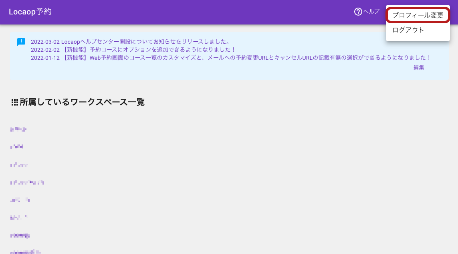Open the 2022-03-02 ヘルプセンター開設 notice
Viewport: 458px width, 254px height.
point(131,42)
